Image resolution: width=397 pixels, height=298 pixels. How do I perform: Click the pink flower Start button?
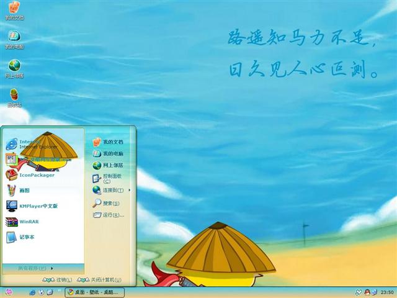[x=8, y=292]
